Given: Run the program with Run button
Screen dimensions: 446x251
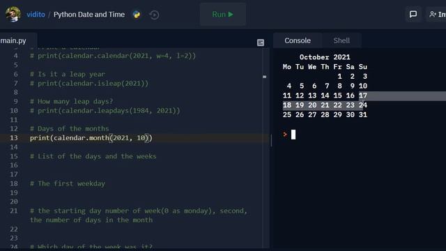Looking at the screenshot, I should [x=223, y=14].
